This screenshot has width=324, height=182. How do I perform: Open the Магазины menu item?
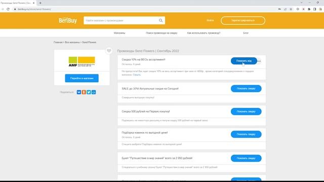119,33
